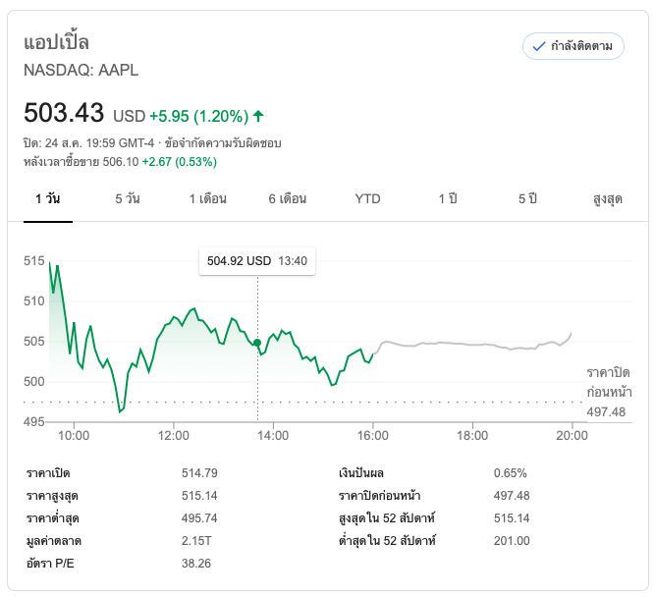Show the 6 เดือน chart range
This screenshot has height=597, width=655.
tap(288, 198)
